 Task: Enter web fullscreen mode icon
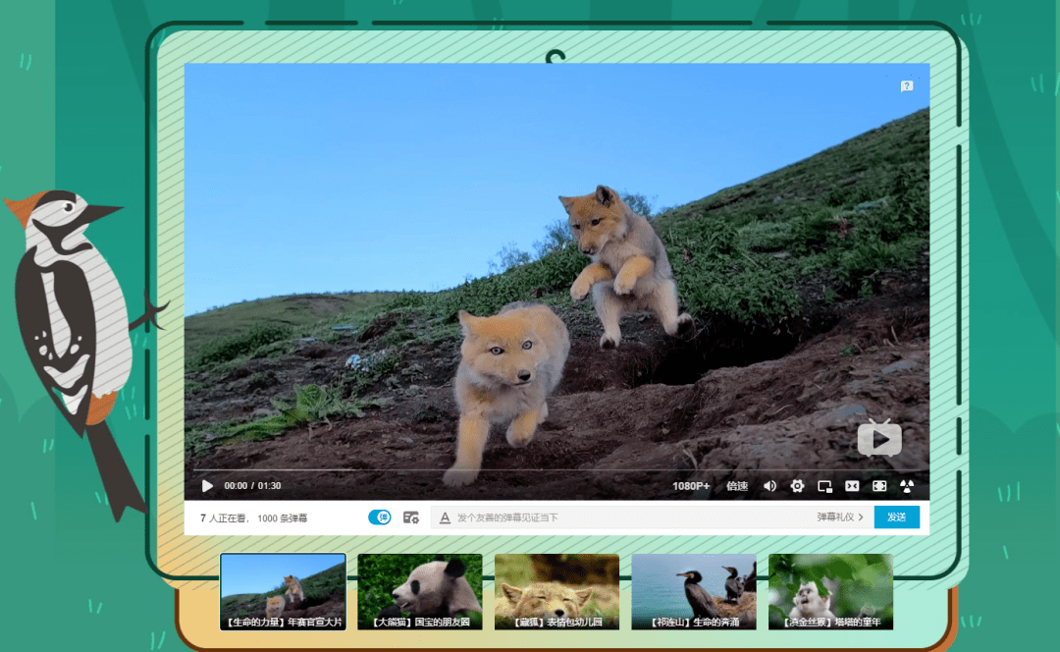[x=879, y=486]
